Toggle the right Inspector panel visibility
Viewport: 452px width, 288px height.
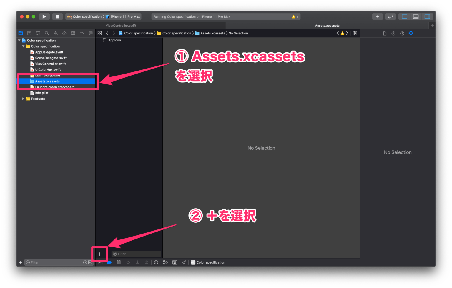(x=427, y=16)
